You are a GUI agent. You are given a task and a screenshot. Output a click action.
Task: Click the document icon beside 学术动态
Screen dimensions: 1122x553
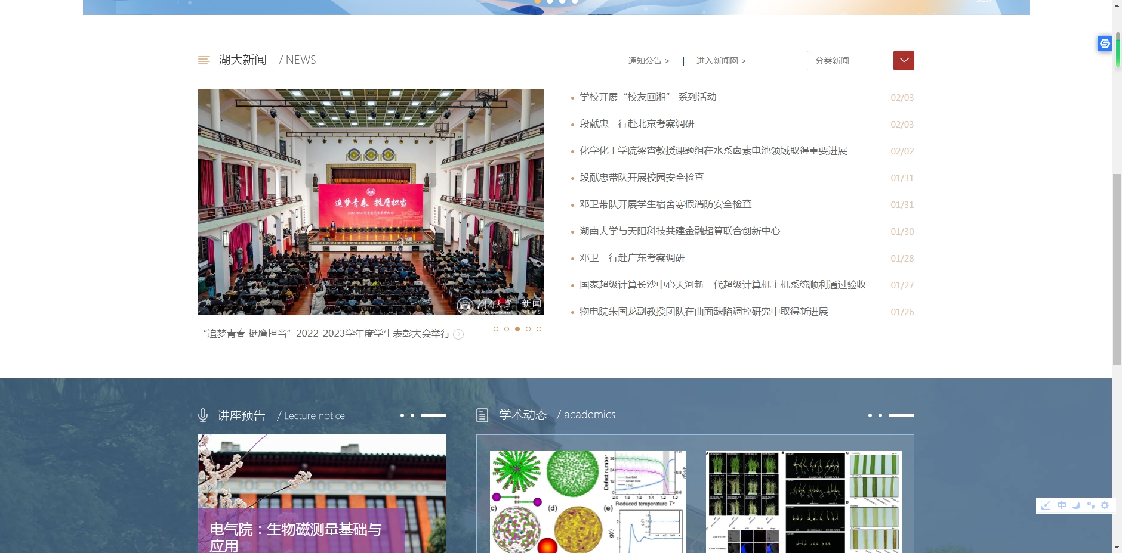(x=482, y=415)
